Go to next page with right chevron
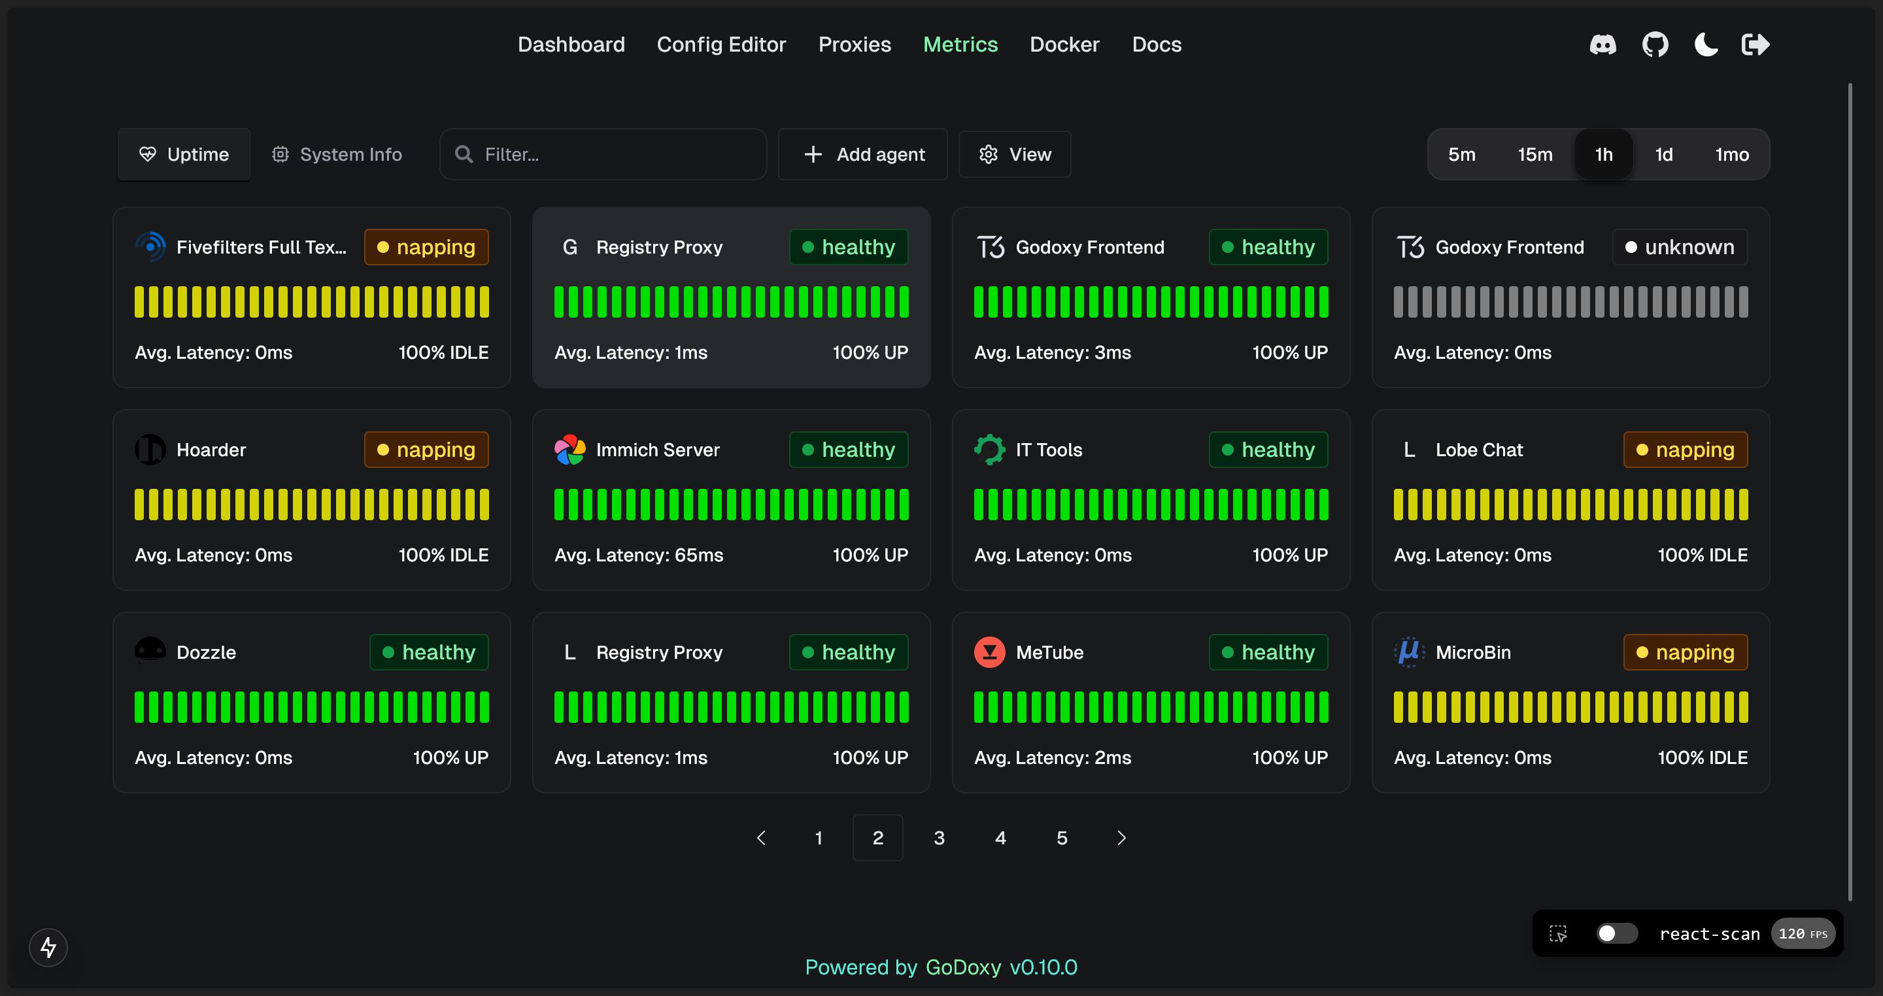 (1121, 837)
